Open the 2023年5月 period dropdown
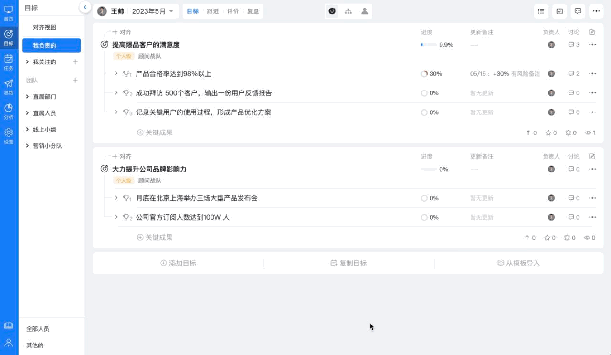 (x=152, y=11)
